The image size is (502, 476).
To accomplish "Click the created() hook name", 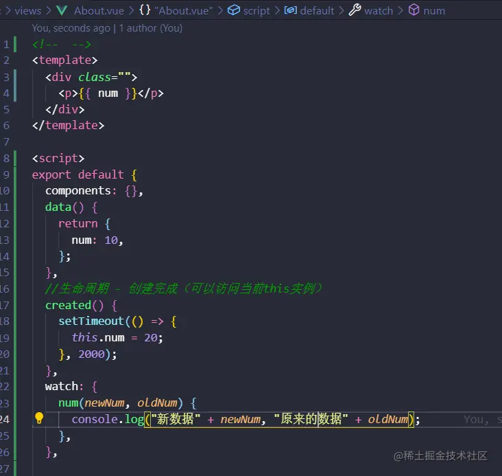I will point(68,305).
